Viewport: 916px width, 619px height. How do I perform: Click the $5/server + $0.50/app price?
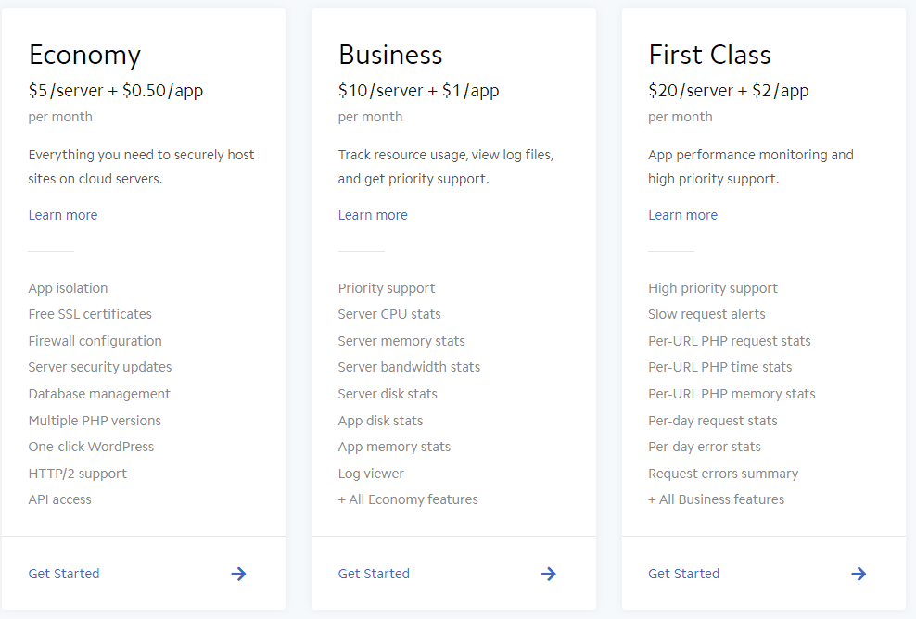[116, 91]
